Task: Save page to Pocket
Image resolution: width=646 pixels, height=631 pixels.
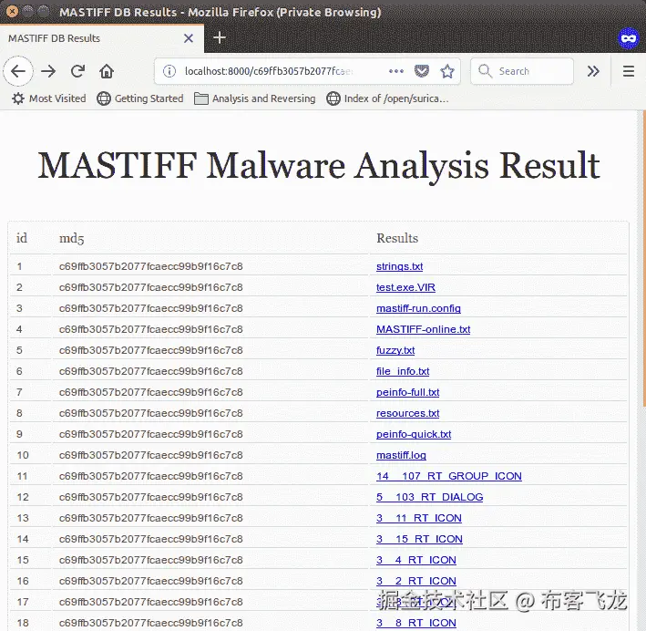Action: 422,71
